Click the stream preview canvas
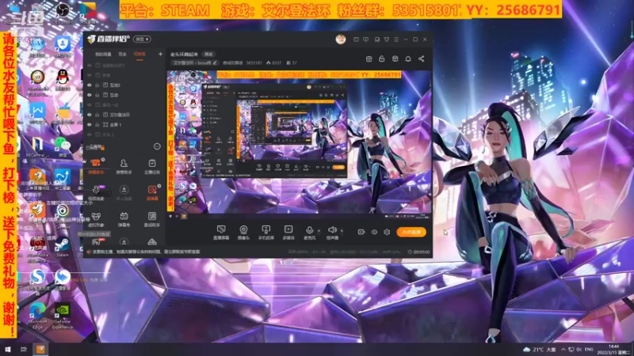The image size is (634, 356). pos(300,142)
